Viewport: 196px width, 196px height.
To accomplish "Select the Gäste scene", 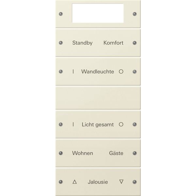I will click(x=116, y=153).
